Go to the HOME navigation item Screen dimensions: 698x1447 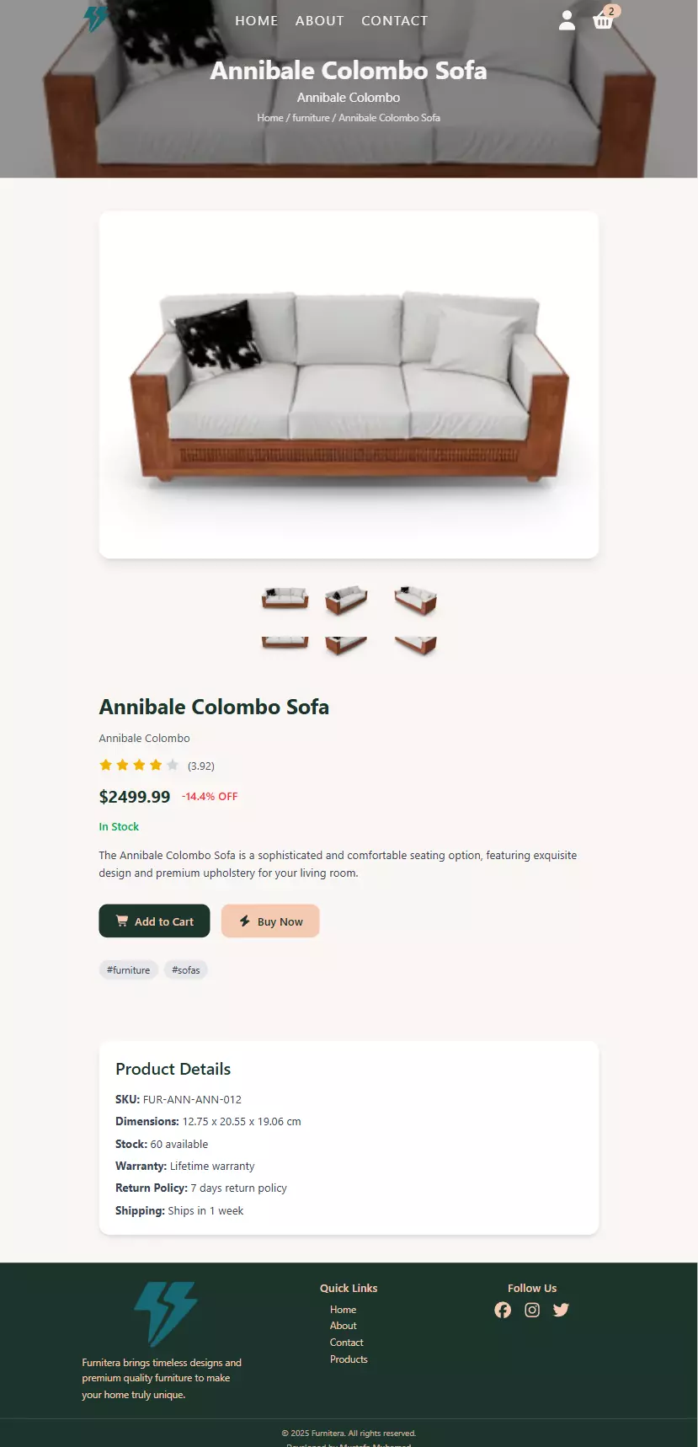pyautogui.click(x=257, y=20)
